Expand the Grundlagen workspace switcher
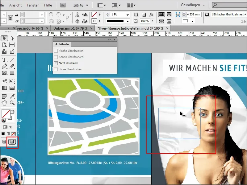The width and height of the screenshot is (247, 185). click(193, 5)
